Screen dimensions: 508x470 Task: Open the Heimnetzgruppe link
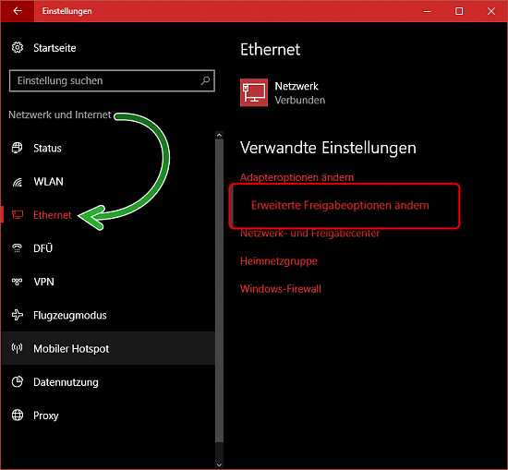click(x=279, y=261)
